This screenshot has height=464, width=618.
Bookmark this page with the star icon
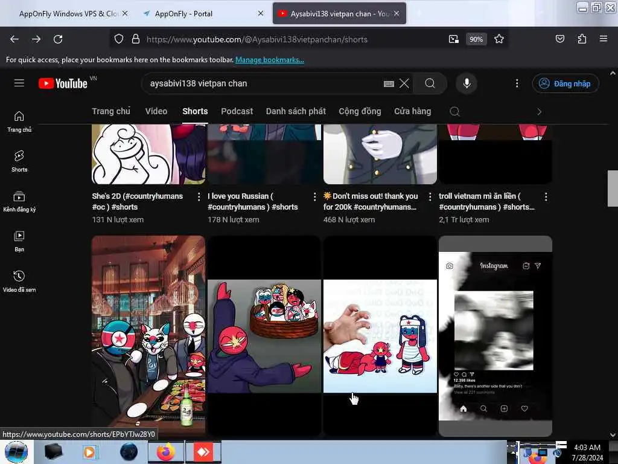499,39
